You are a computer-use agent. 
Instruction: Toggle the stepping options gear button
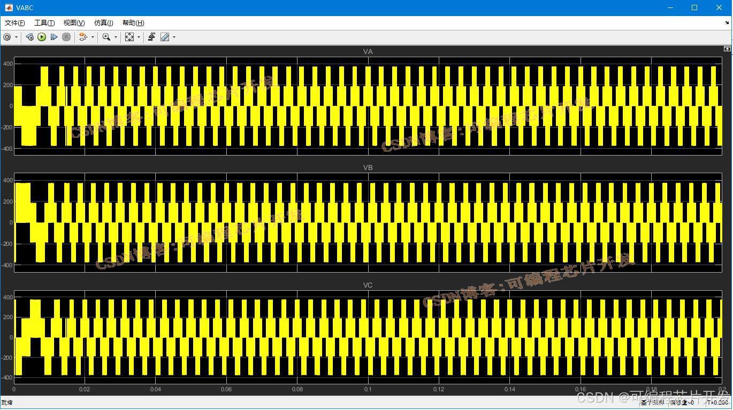pyautogui.click(x=29, y=37)
